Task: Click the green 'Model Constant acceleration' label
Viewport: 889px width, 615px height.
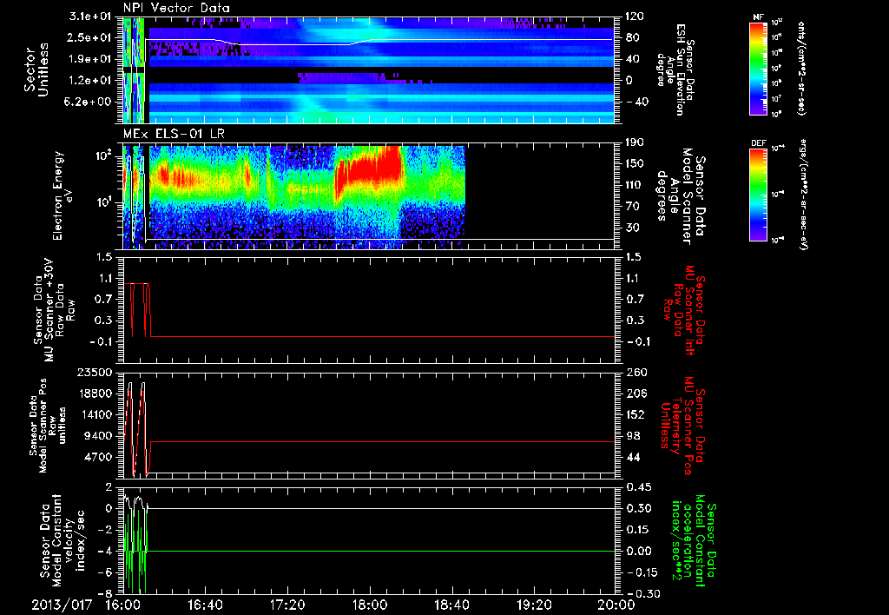Action: (x=694, y=541)
